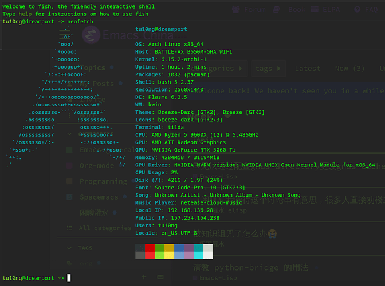Open the Programming category link
The height and width of the screenshot is (286, 385).
pyautogui.click(x=103, y=181)
